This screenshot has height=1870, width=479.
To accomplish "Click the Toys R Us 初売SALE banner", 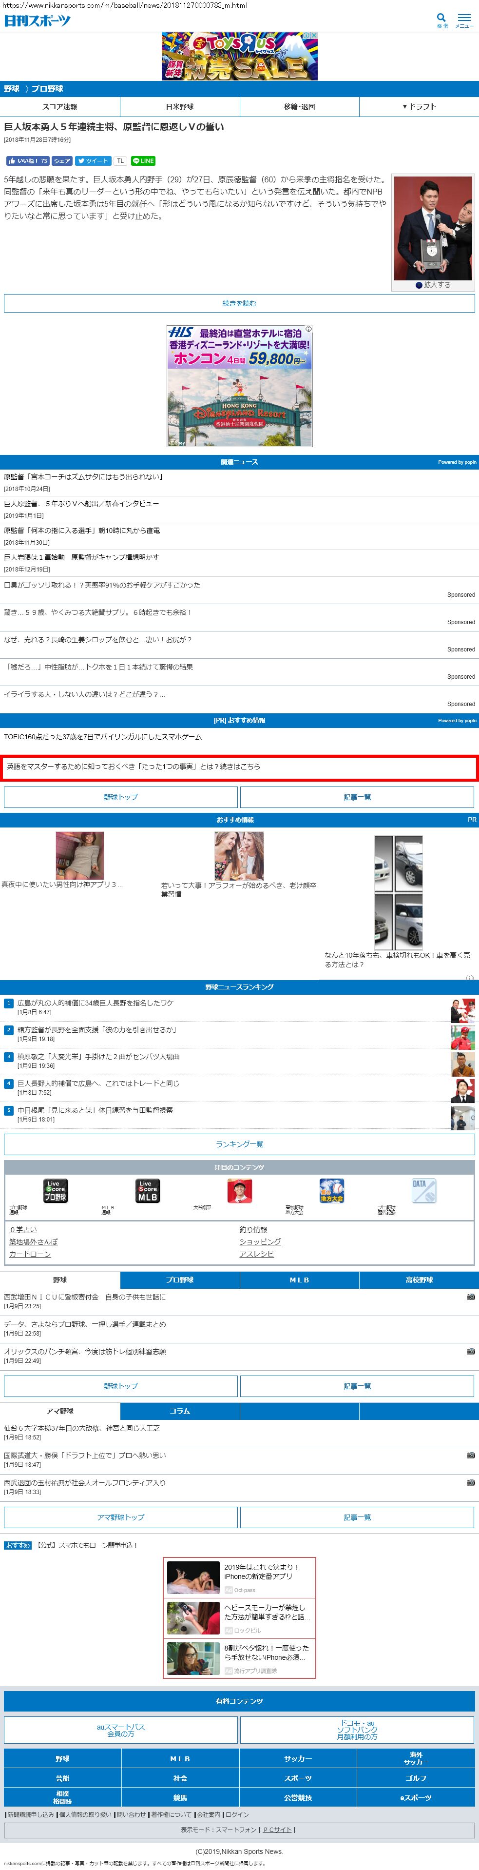I will coord(240,56).
